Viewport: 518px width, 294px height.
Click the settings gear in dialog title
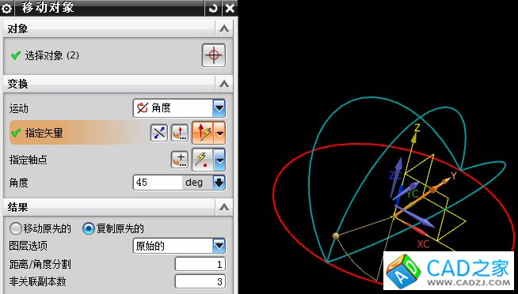6,8
